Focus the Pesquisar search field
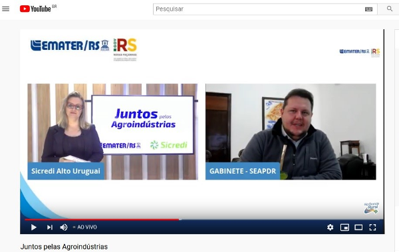This screenshot has width=399, height=252. click(x=258, y=9)
